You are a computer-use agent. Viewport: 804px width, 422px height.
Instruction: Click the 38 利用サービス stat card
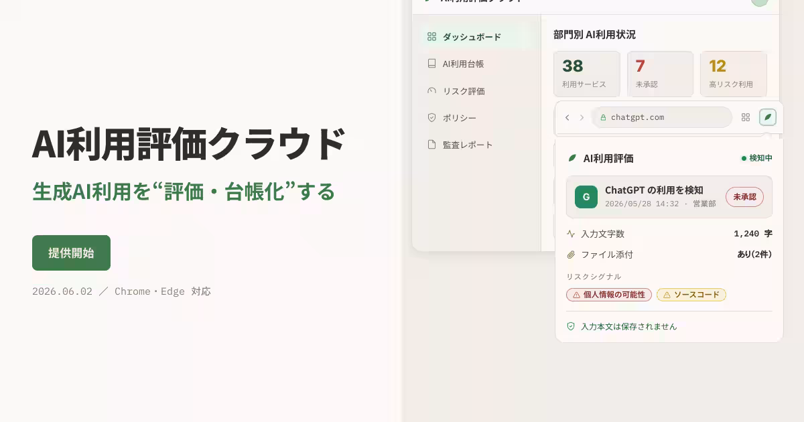click(587, 74)
